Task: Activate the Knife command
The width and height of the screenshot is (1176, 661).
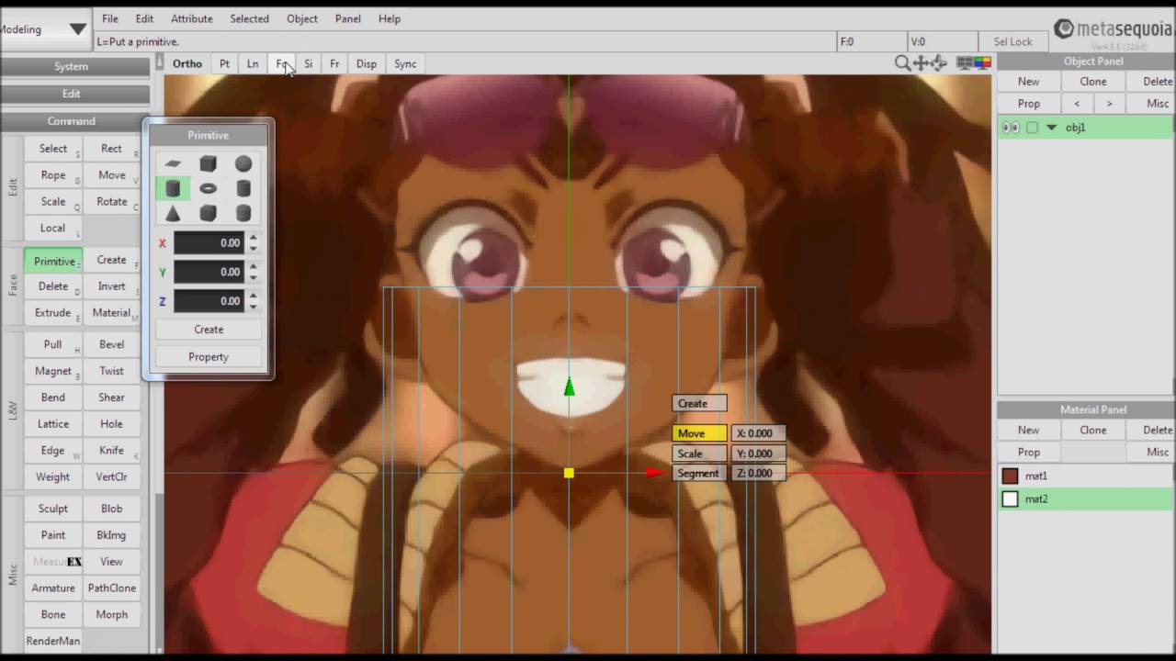Action: pyautogui.click(x=112, y=451)
